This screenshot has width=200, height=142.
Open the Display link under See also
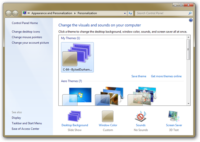(x=16, y=118)
